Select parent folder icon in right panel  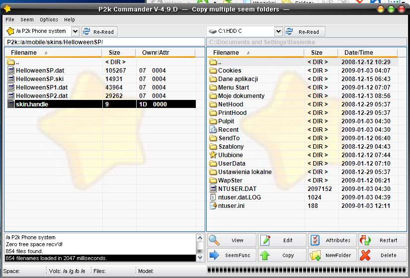point(213,62)
